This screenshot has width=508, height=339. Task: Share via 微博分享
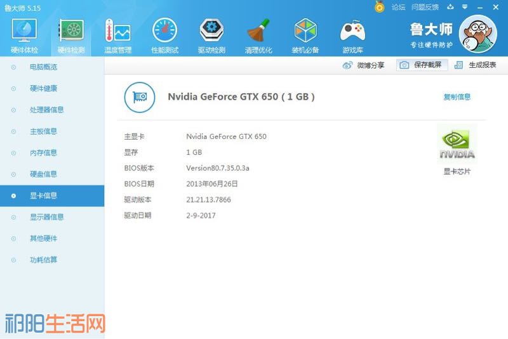(x=363, y=65)
